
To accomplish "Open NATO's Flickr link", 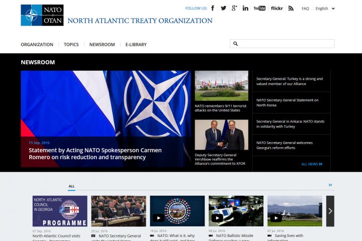I will point(277,9).
